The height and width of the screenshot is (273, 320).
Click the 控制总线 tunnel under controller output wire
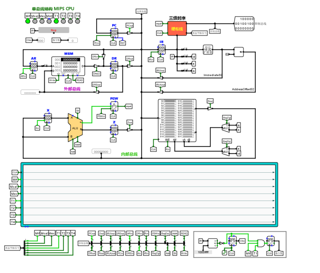point(215,31)
